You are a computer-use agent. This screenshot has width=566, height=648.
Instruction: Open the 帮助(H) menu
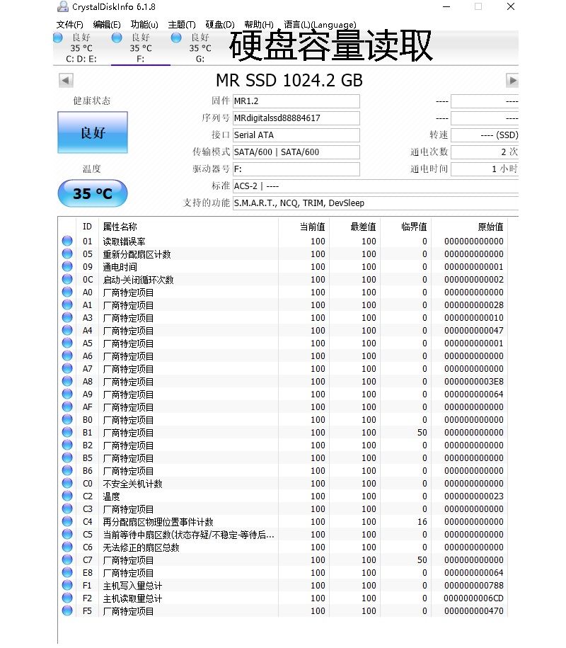click(259, 25)
